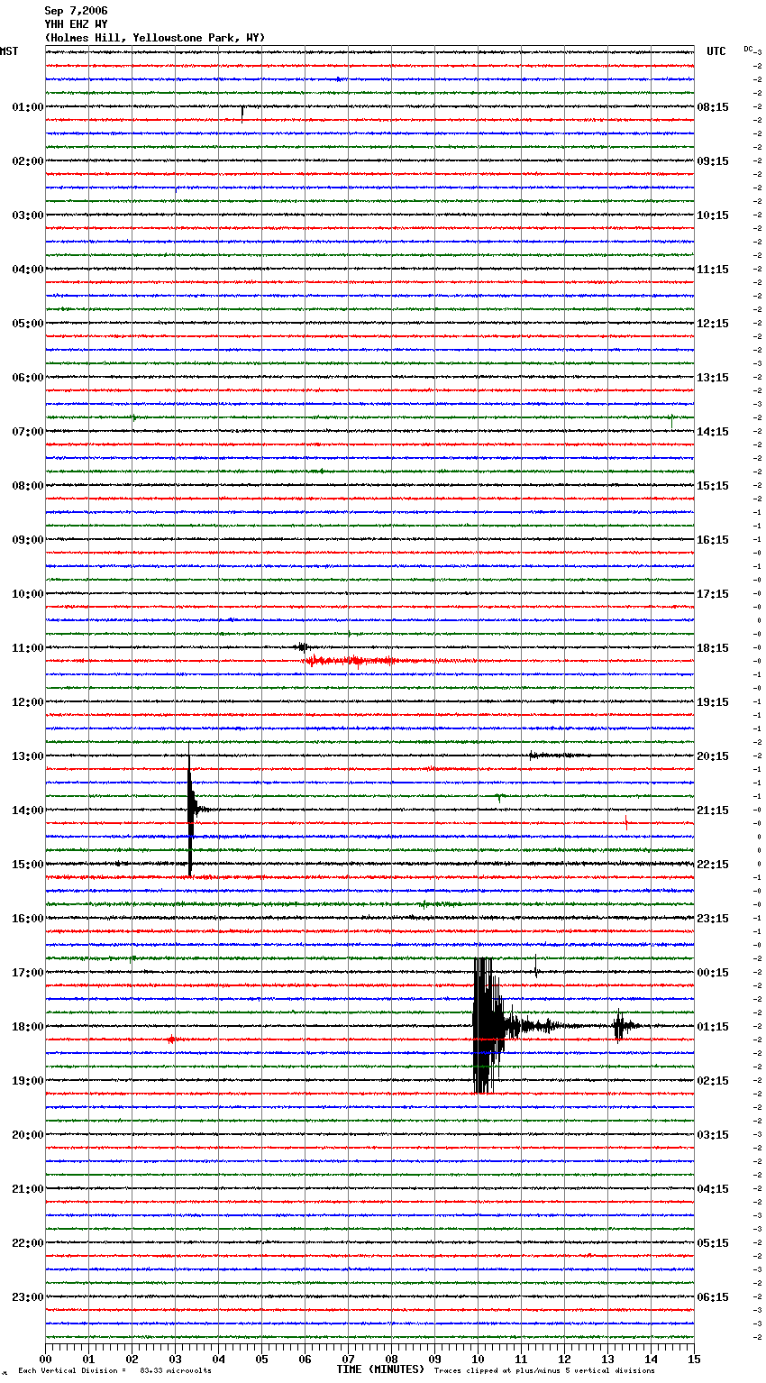Click minute axis tick label '08'
Screen dimensions: 766x1383
pos(391,1359)
